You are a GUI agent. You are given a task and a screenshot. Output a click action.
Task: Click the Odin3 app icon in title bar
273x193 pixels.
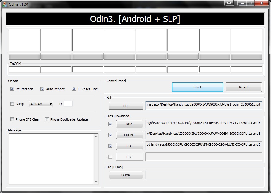(5, 4)
